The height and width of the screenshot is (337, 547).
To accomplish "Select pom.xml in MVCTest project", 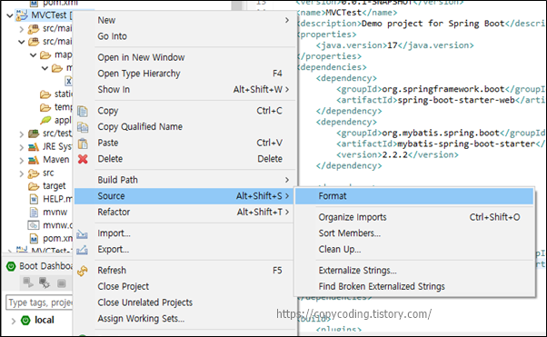I will click(50, 239).
